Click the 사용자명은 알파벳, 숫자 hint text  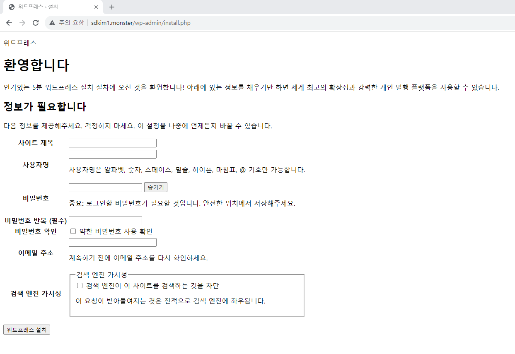187,170
